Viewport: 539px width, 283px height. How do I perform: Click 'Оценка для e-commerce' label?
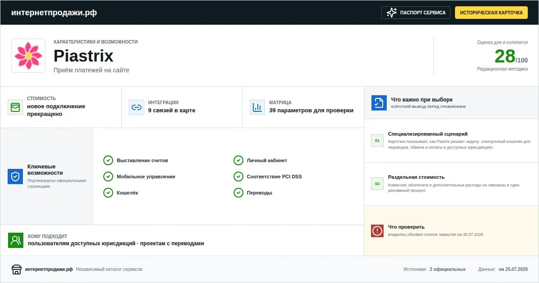pos(503,42)
